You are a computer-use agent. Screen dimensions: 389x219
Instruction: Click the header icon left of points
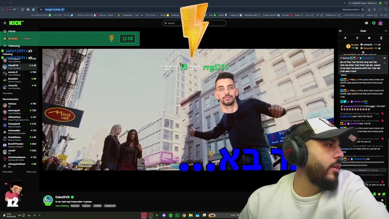click(x=367, y=23)
